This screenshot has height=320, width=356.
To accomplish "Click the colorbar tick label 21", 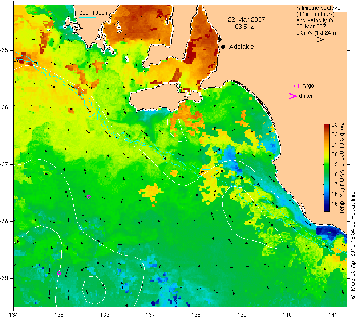I will [x=335, y=144].
